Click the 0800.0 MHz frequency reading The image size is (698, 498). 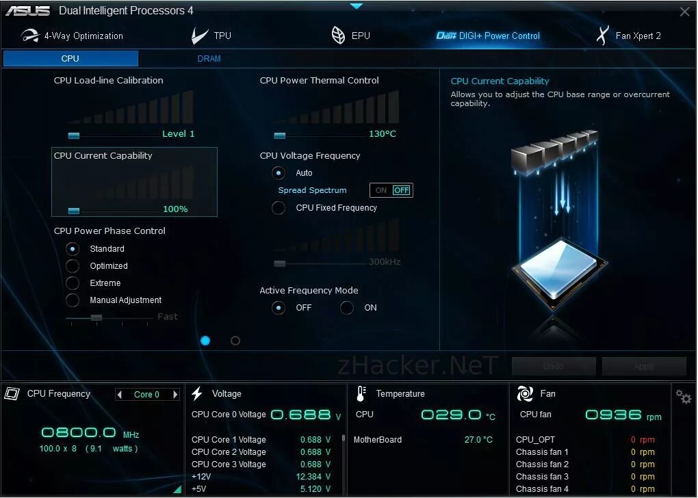(x=90, y=432)
